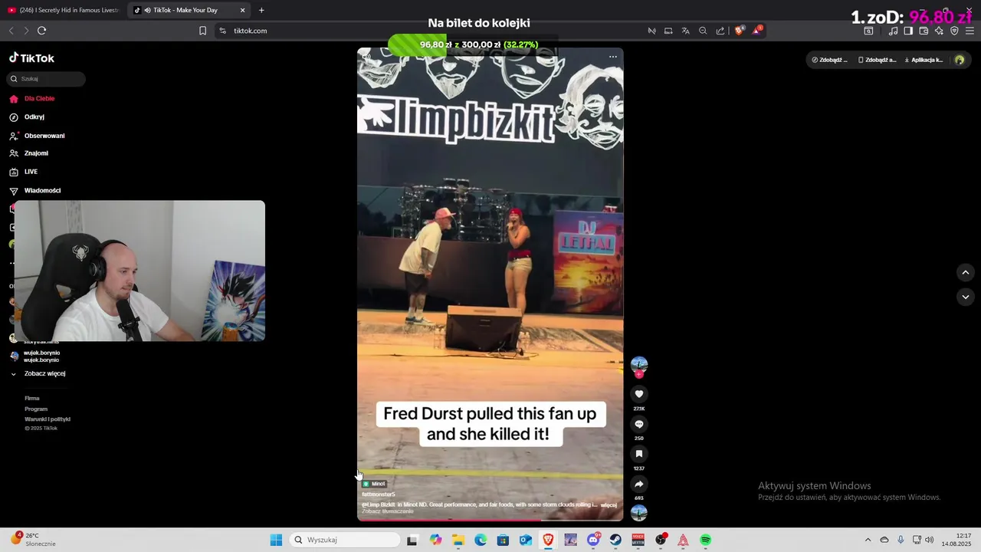Screen dimensions: 981x552
Task: Mute the video with the speaker icon
Action: [366, 57]
